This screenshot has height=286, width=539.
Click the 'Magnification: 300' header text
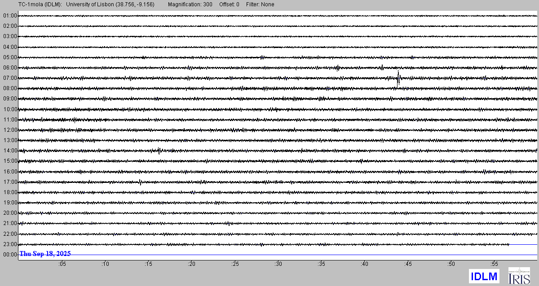(x=190, y=4)
